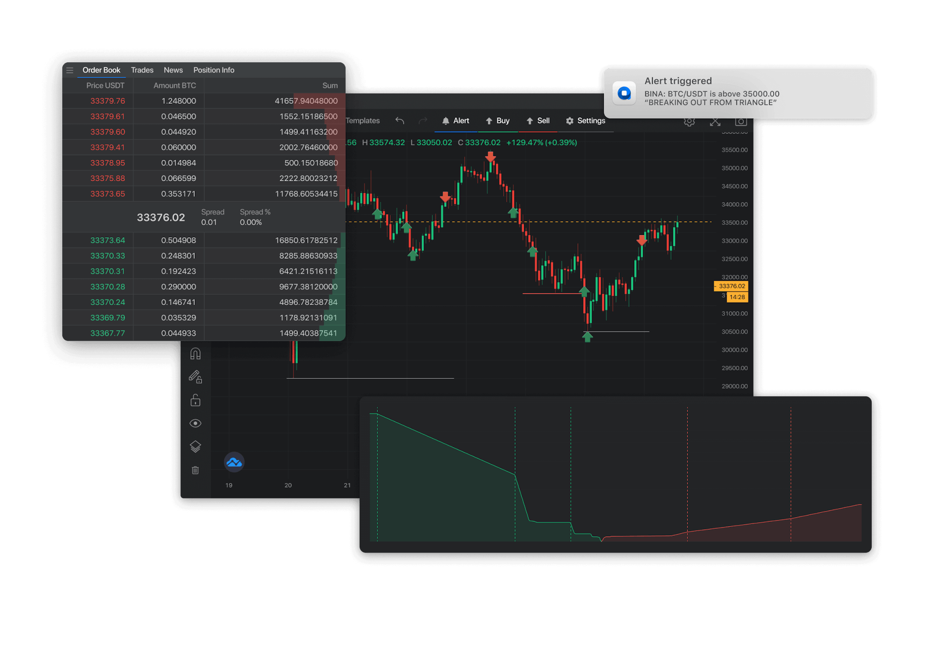Click the red sell arrow near 33000 on right

click(x=642, y=241)
